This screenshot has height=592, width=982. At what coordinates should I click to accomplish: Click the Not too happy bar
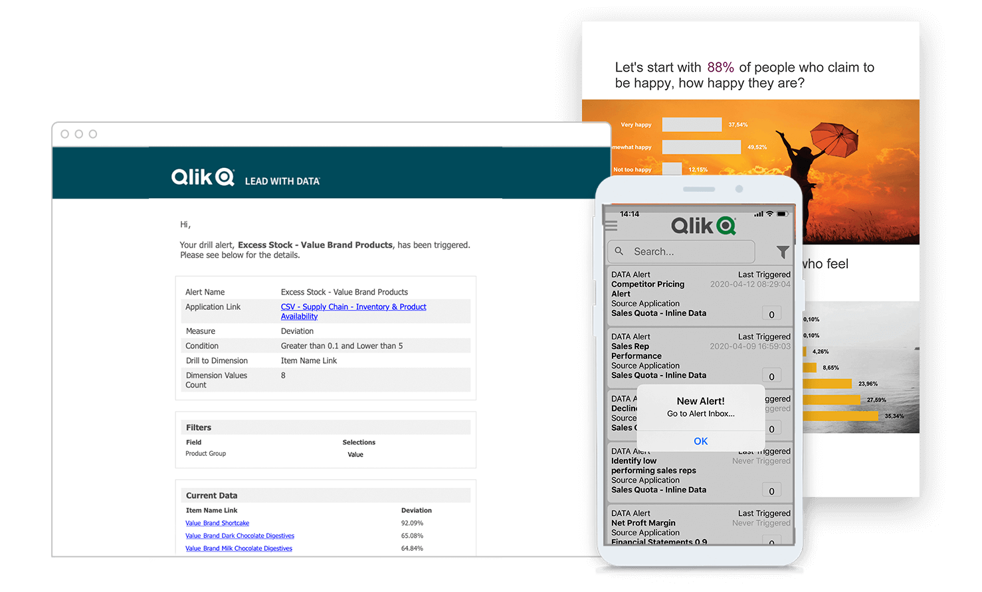coord(672,169)
